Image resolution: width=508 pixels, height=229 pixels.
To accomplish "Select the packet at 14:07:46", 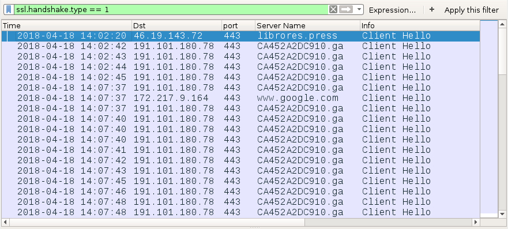I will tap(240, 191).
